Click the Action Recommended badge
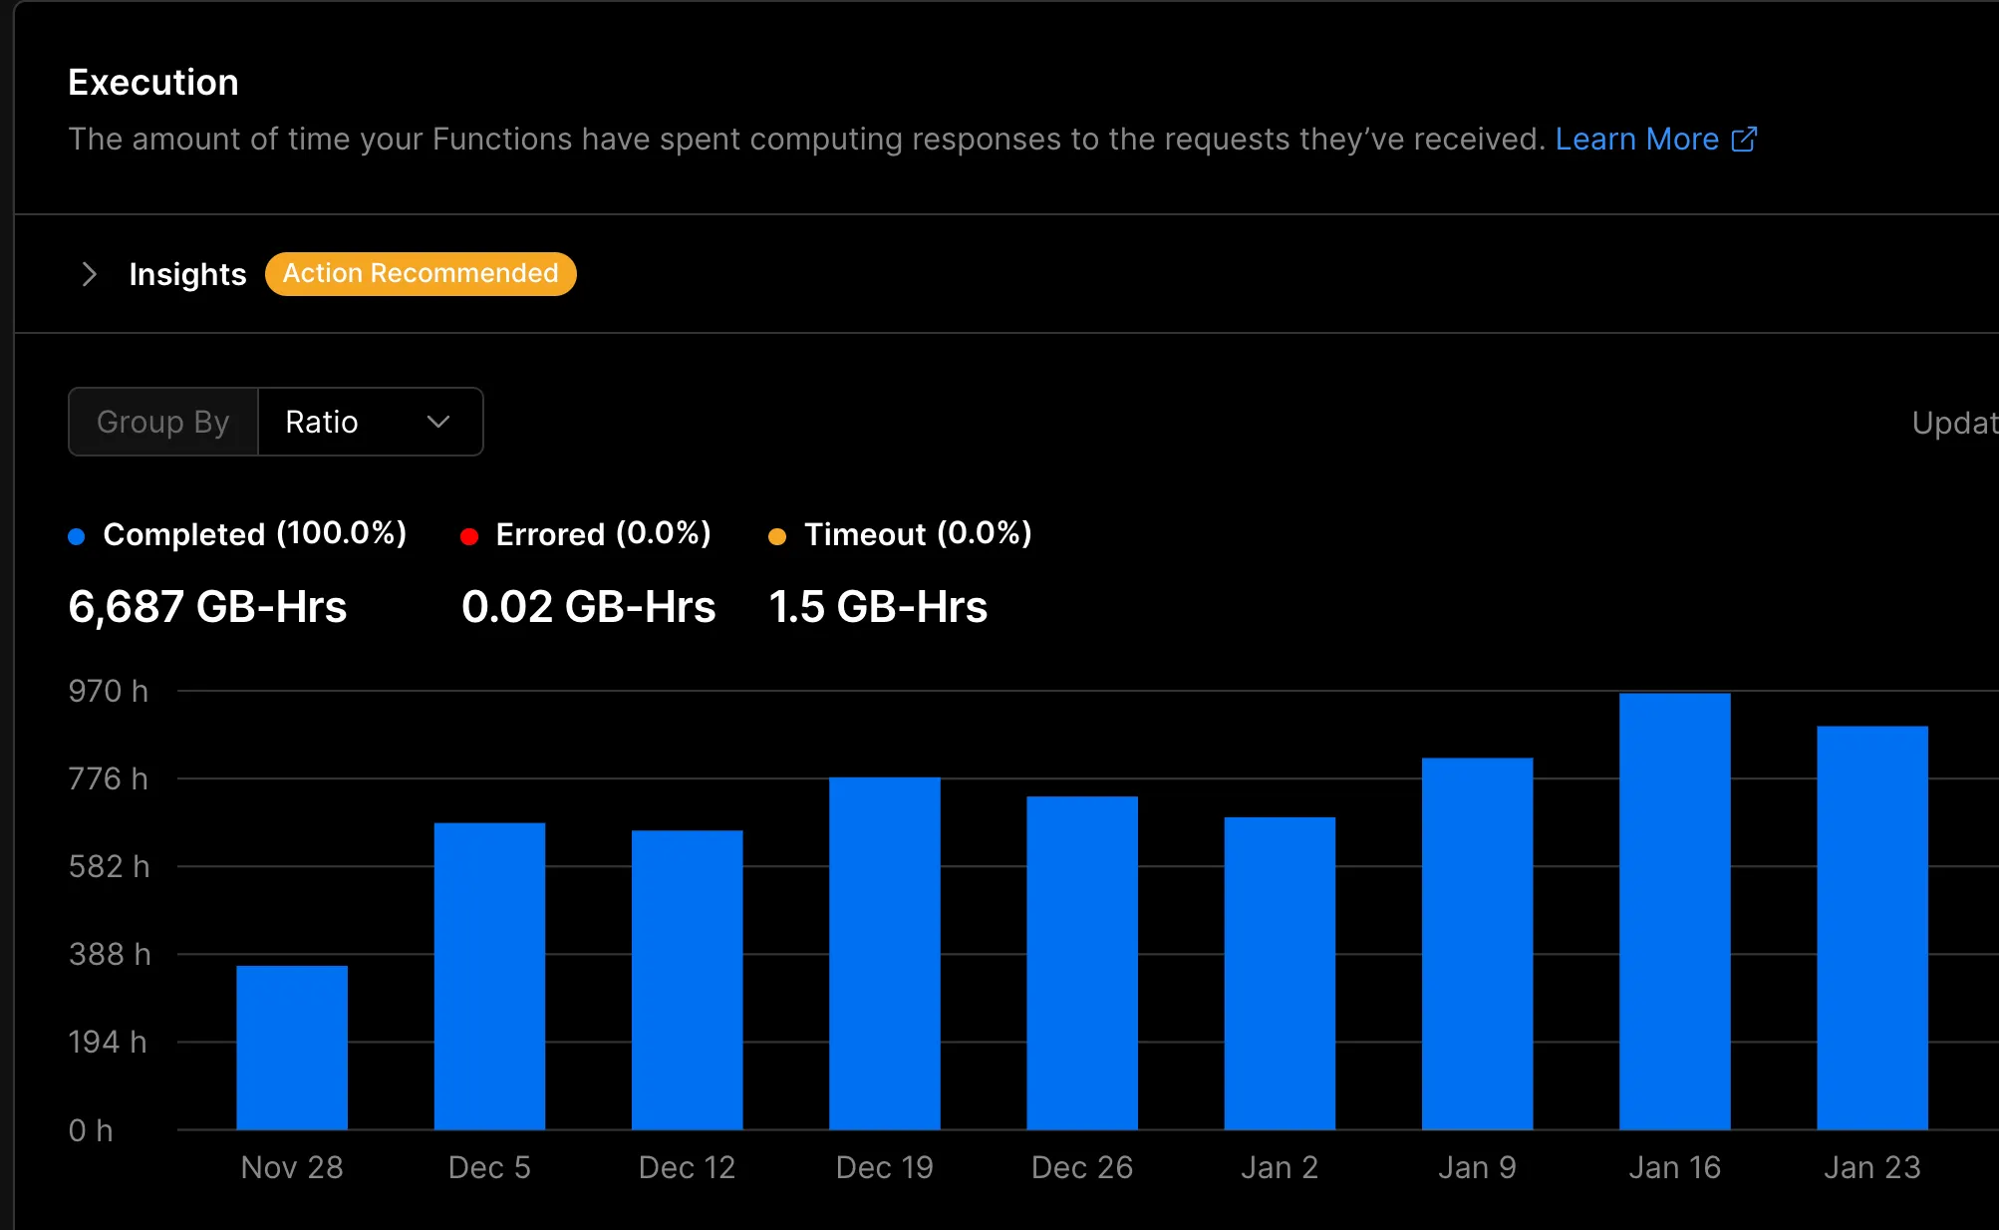This screenshot has width=1999, height=1230. (x=420, y=274)
